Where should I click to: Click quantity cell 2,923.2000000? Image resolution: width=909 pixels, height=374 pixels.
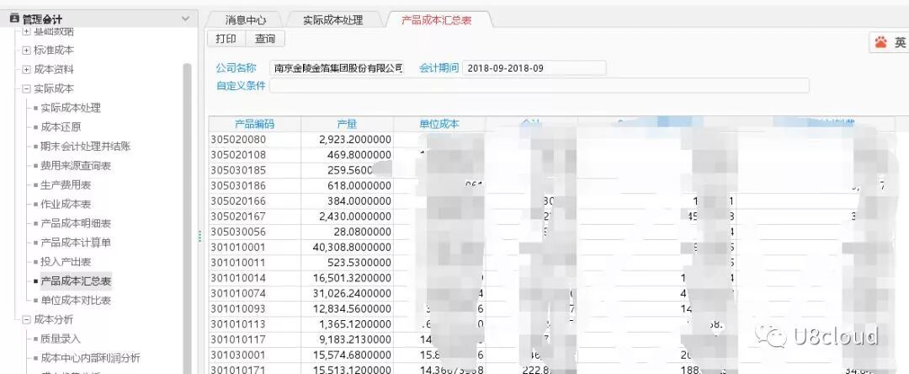pyautogui.click(x=355, y=140)
